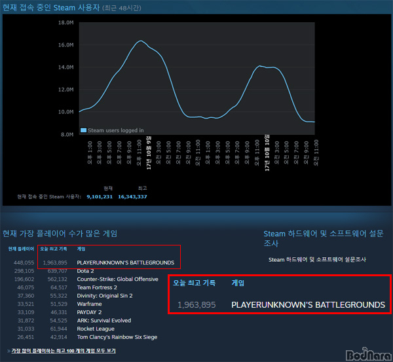This screenshot has width=393, height=362.
Task: Select peak user count 16,343,337
Action: point(132,197)
